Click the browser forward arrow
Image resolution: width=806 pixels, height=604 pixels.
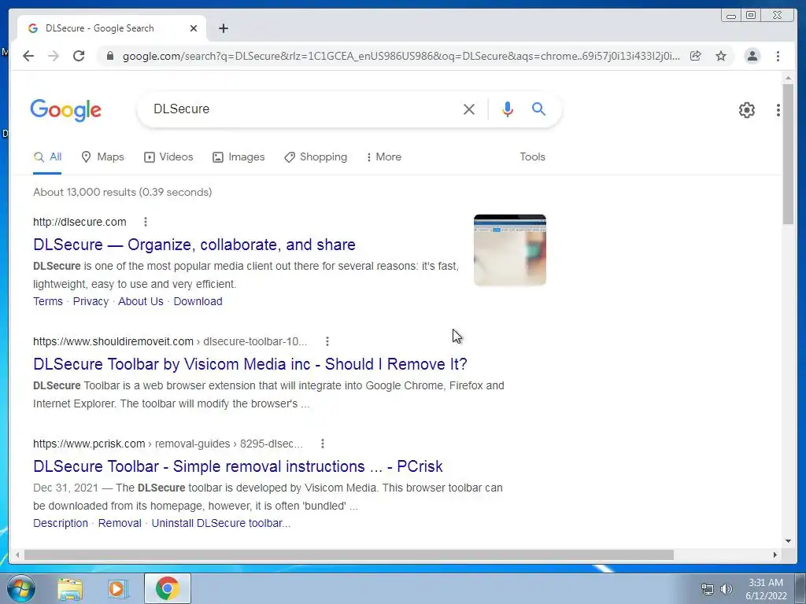[x=54, y=56]
